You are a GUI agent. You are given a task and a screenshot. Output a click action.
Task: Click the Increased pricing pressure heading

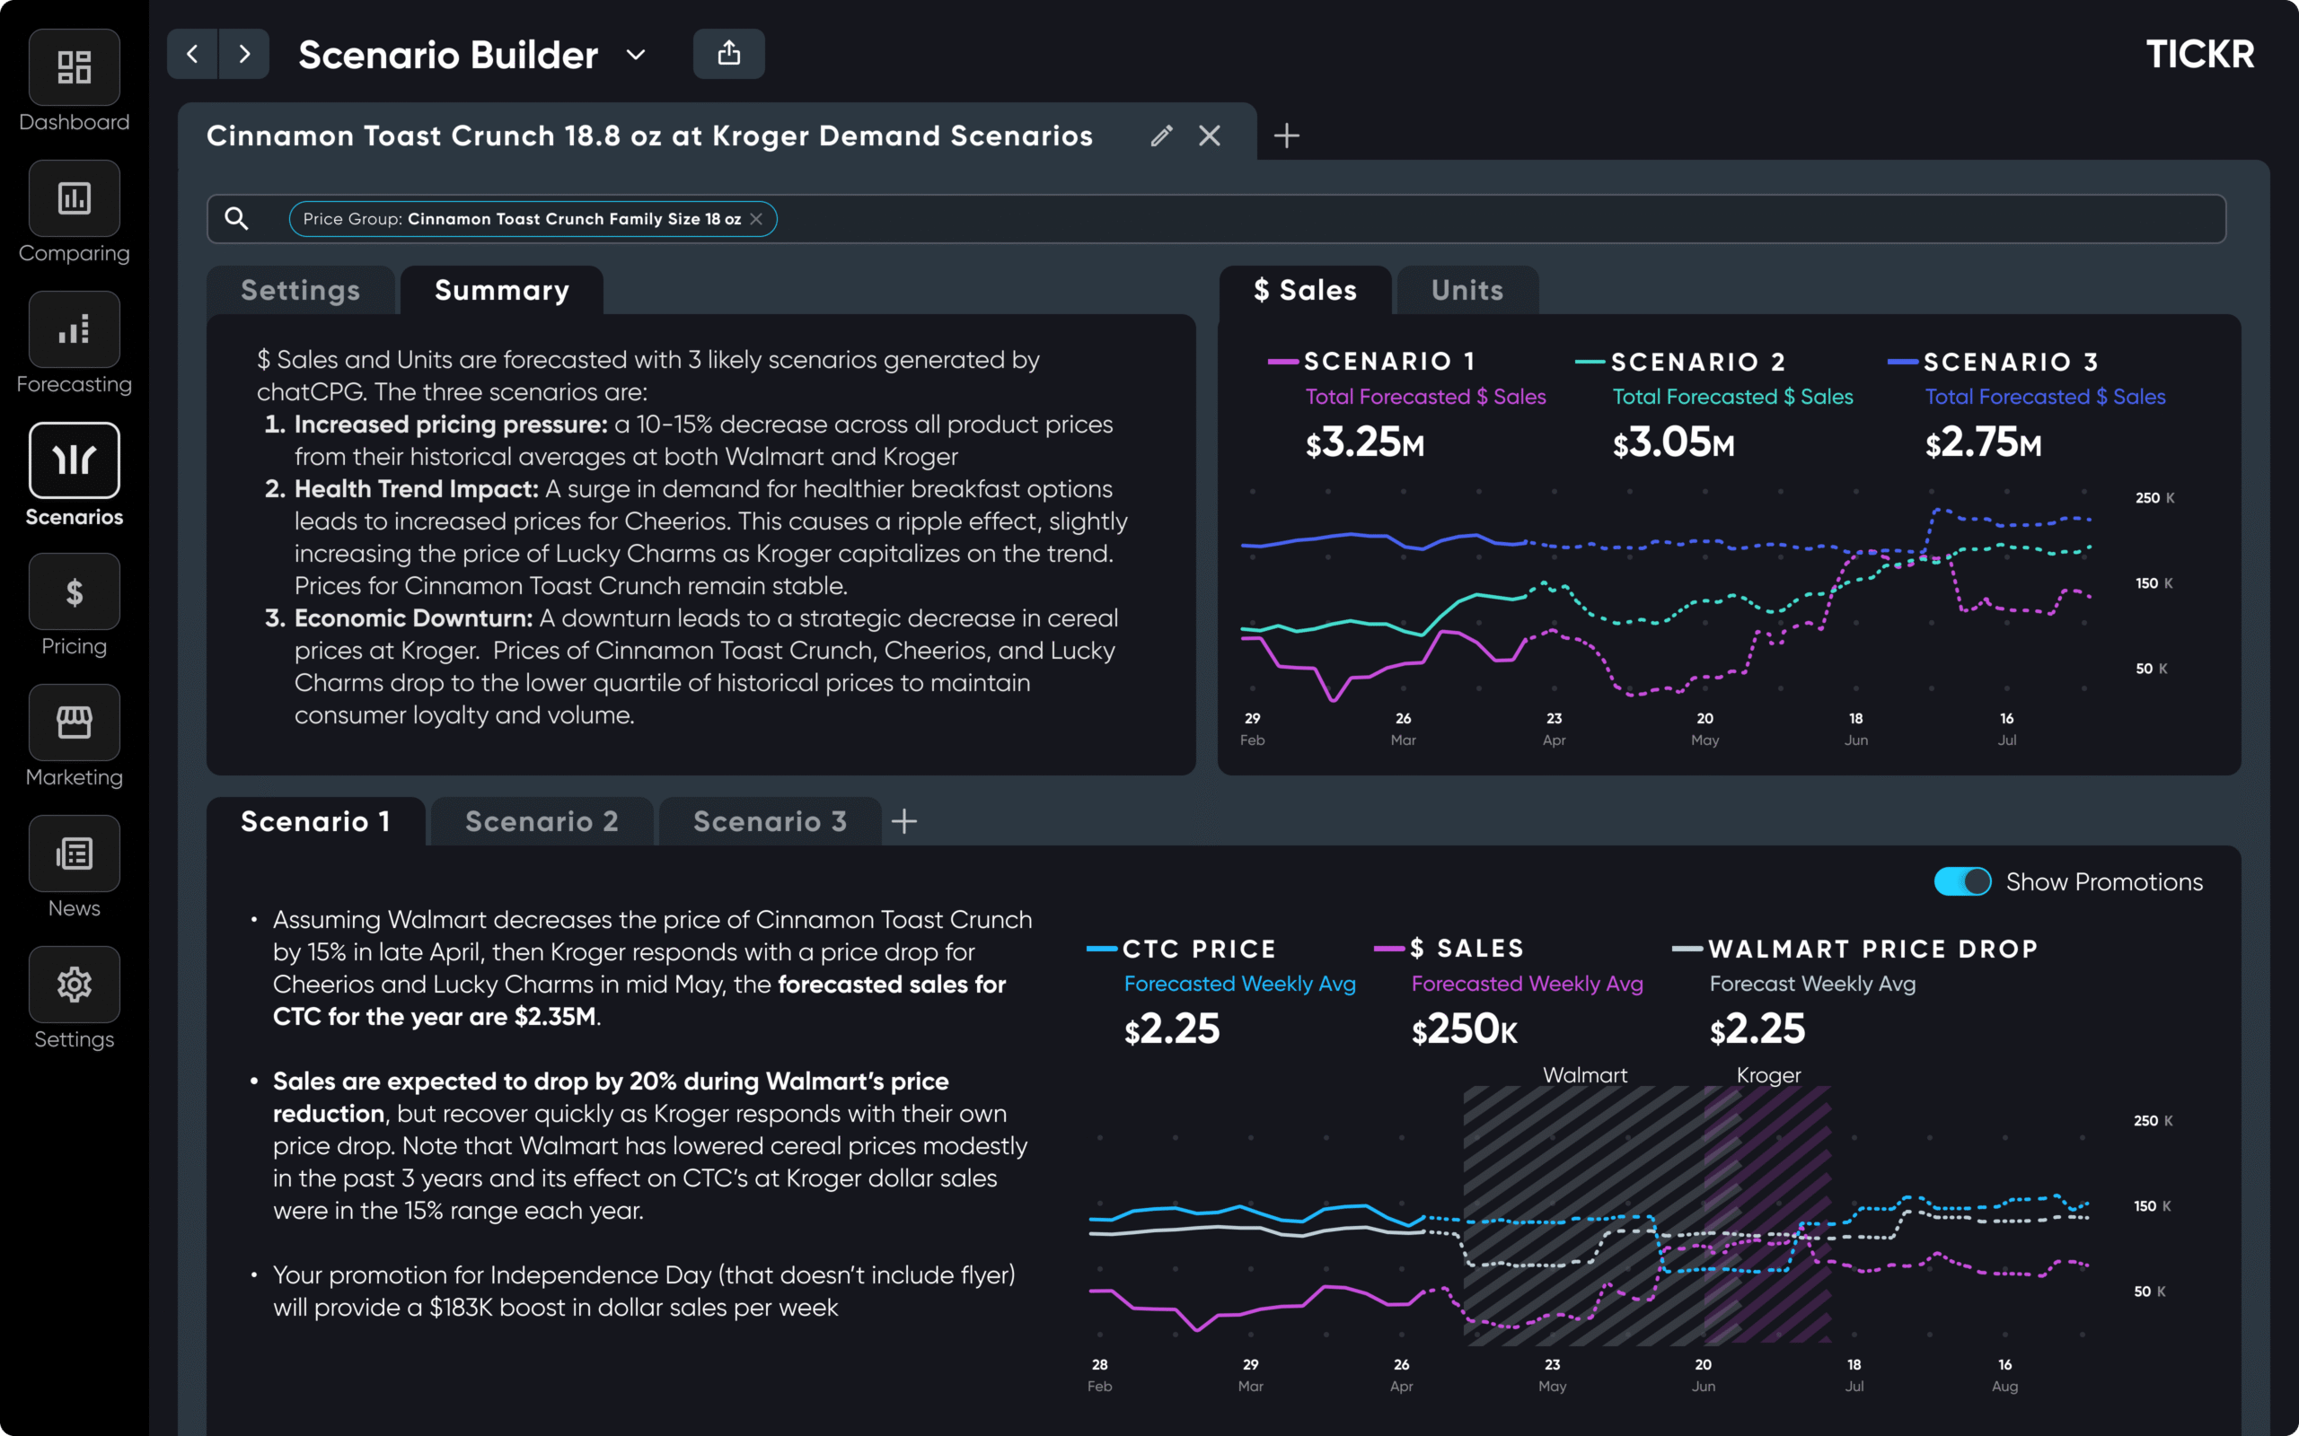451,425
